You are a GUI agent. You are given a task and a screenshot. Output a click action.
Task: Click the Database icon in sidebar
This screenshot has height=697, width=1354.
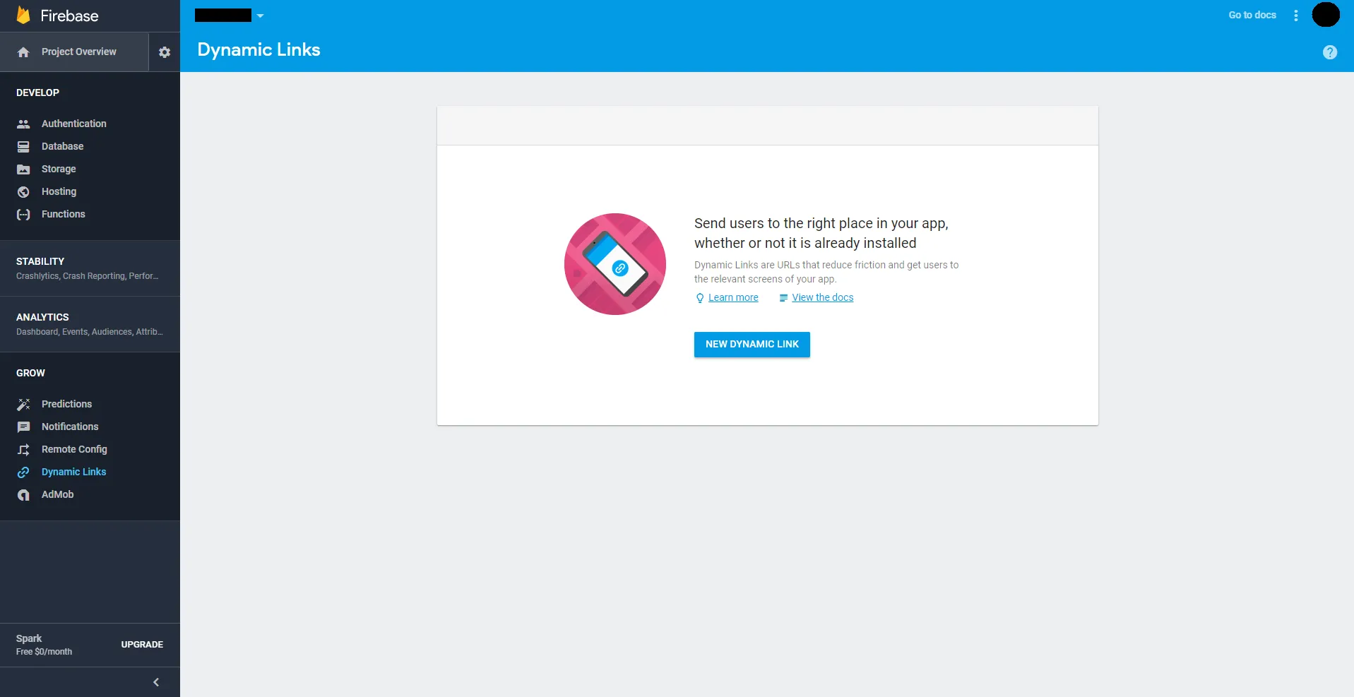(x=23, y=146)
